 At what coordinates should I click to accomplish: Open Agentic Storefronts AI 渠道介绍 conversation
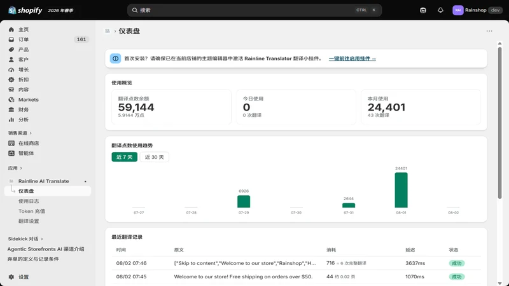pyautogui.click(x=46, y=249)
